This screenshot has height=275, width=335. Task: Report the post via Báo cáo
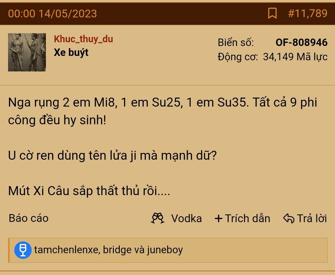point(29,218)
